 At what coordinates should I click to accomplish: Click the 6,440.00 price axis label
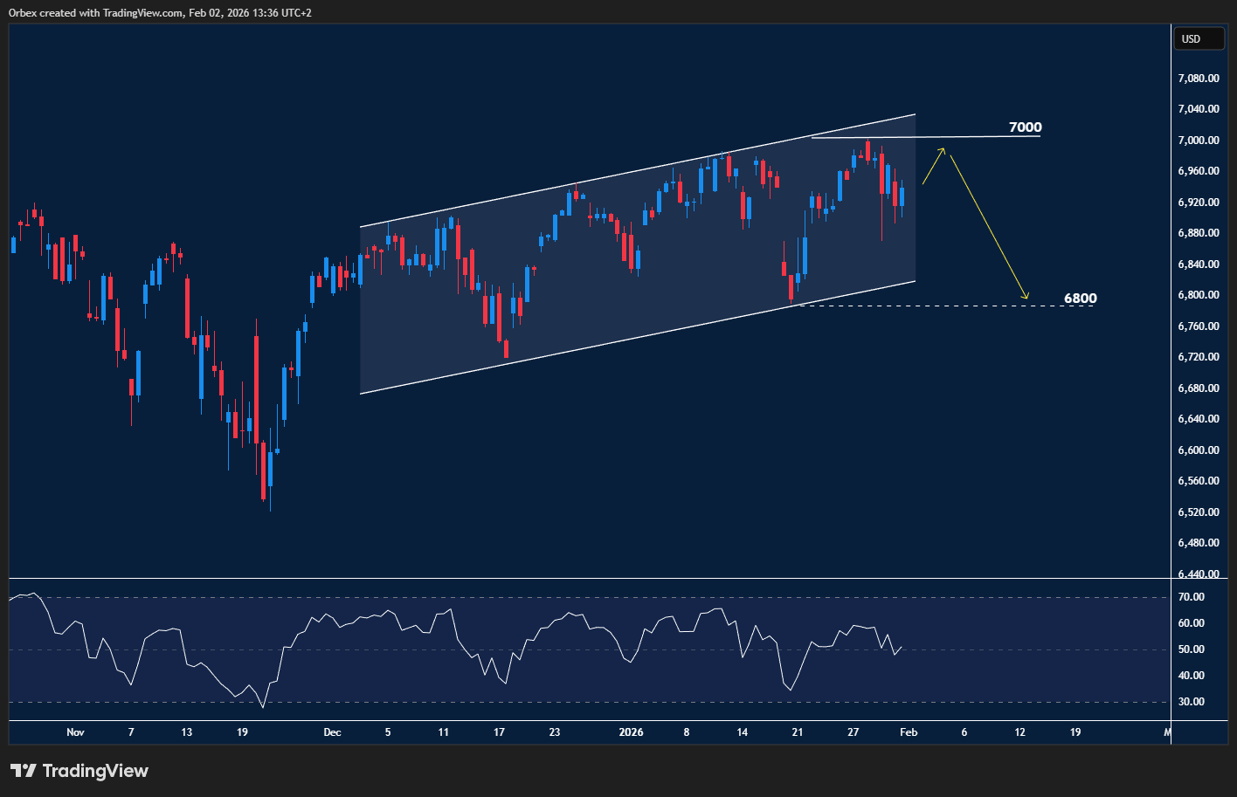tap(1198, 574)
